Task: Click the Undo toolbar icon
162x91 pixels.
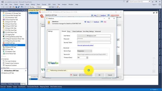Action: point(22,7)
